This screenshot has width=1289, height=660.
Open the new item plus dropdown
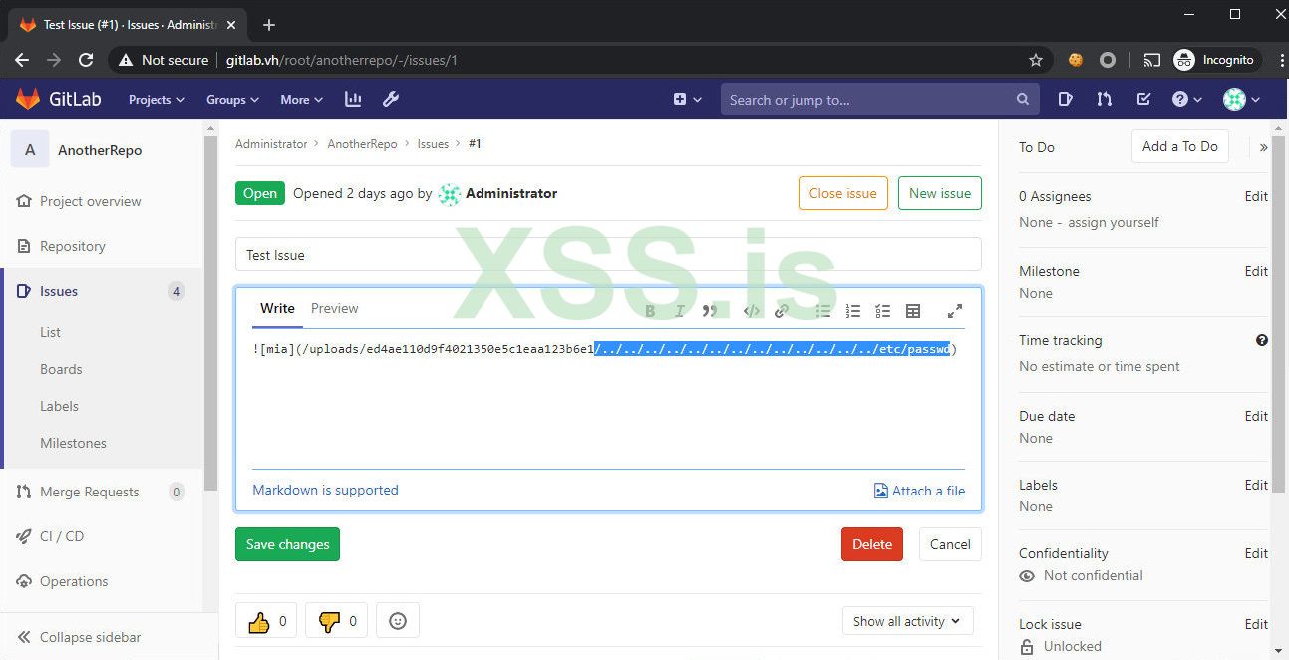(687, 99)
